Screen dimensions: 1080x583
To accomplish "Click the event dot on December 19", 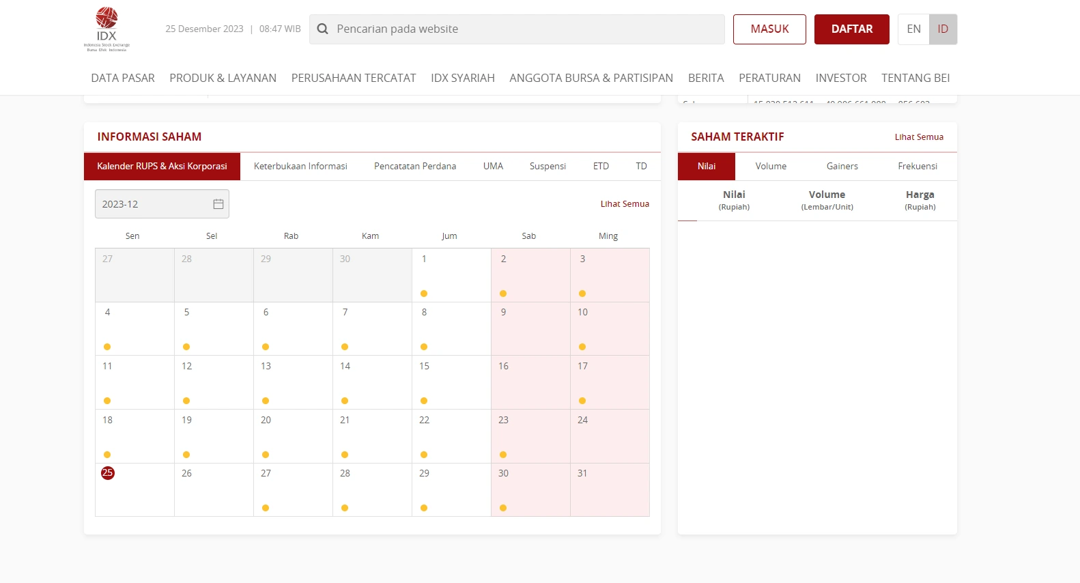I will tap(186, 455).
